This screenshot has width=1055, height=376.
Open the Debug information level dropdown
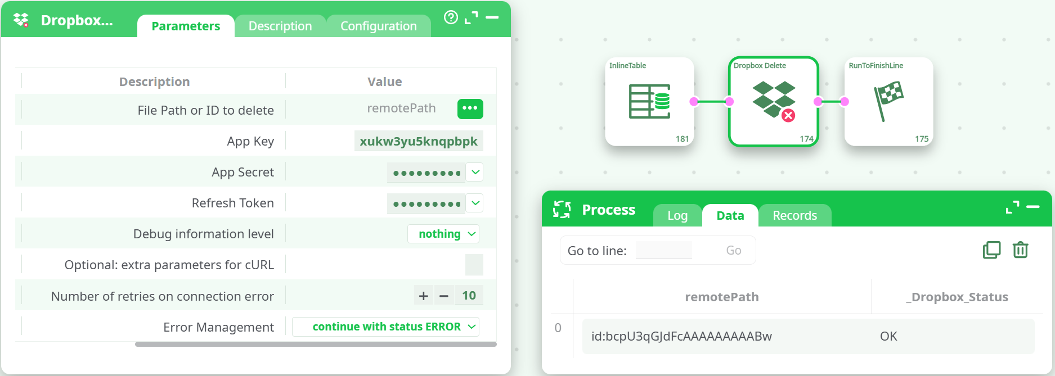click(443, 234)
